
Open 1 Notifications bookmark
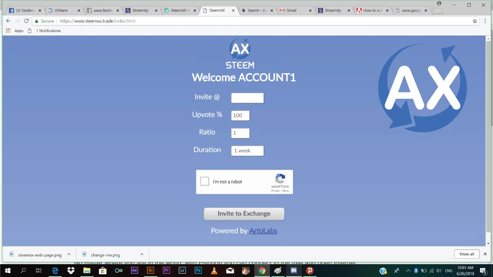(x=45, y=31)
